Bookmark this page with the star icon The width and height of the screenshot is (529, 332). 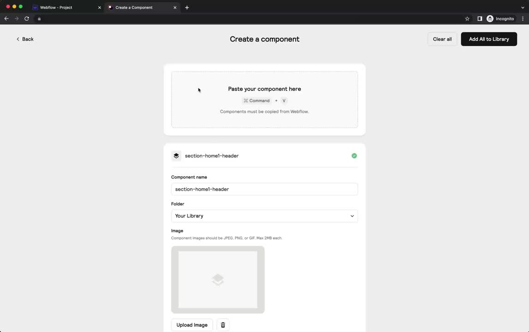467,19
